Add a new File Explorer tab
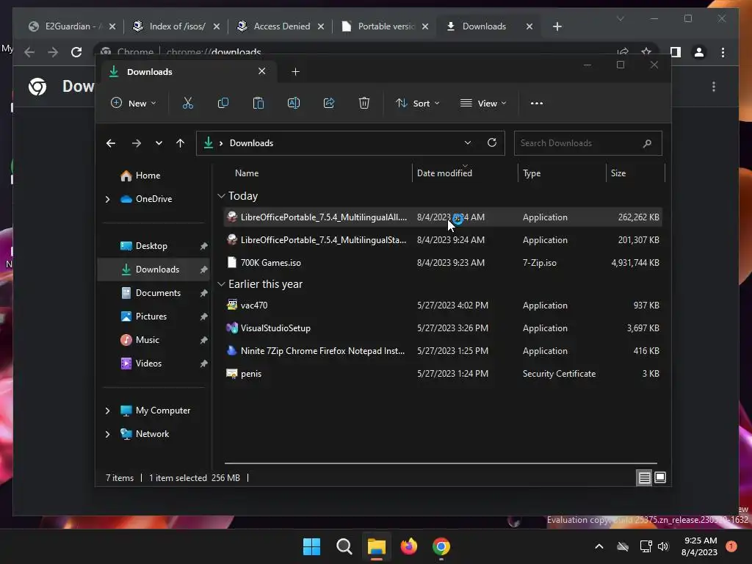 pos(295,71)
